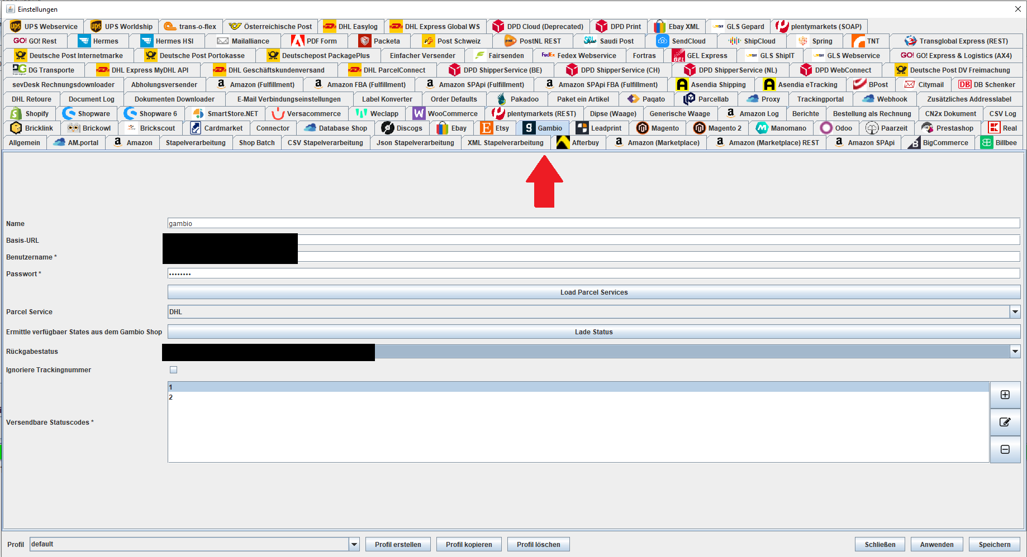This screenshot has width=1027, height=557.
Task: Toggle the Ignoriere Trackingnummer checkbox
Action: (x=173, y=369)
